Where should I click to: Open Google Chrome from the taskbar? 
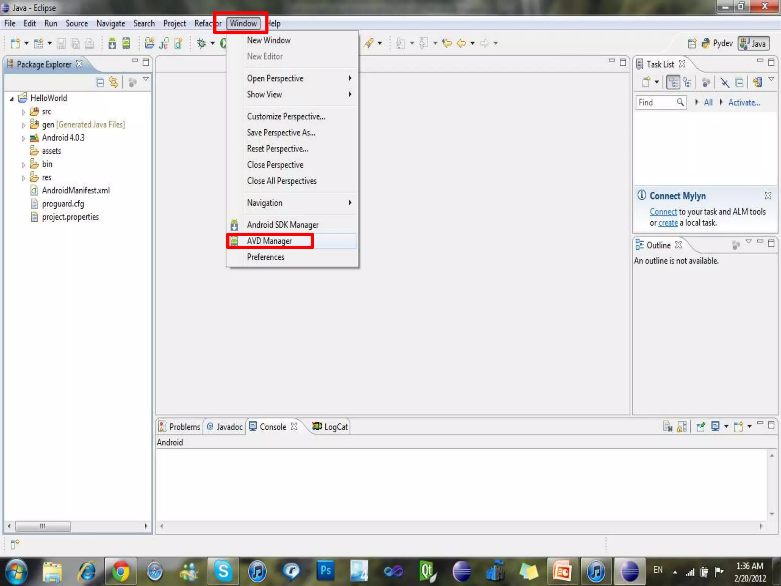tap(121, 572)
